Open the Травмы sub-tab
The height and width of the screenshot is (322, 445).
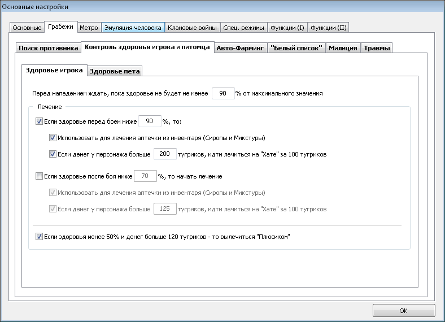click(377, 48)
